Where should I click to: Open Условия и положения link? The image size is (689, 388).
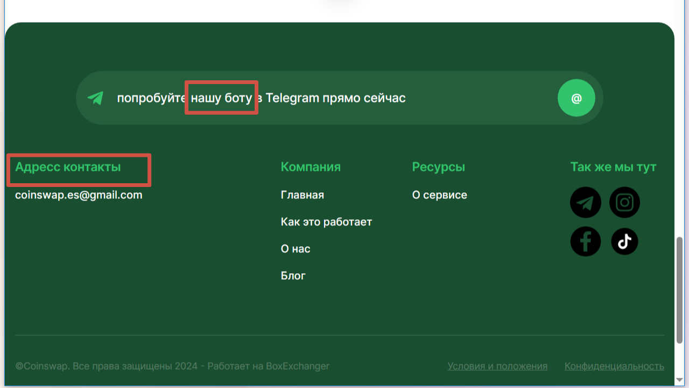(497, 366)
